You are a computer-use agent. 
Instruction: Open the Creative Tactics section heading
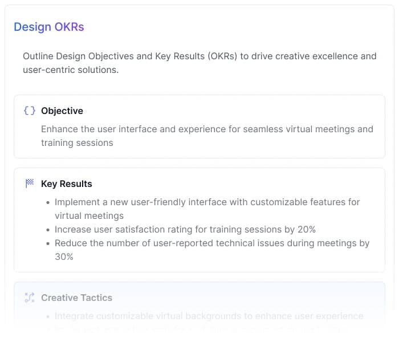(x=76, y=298)
